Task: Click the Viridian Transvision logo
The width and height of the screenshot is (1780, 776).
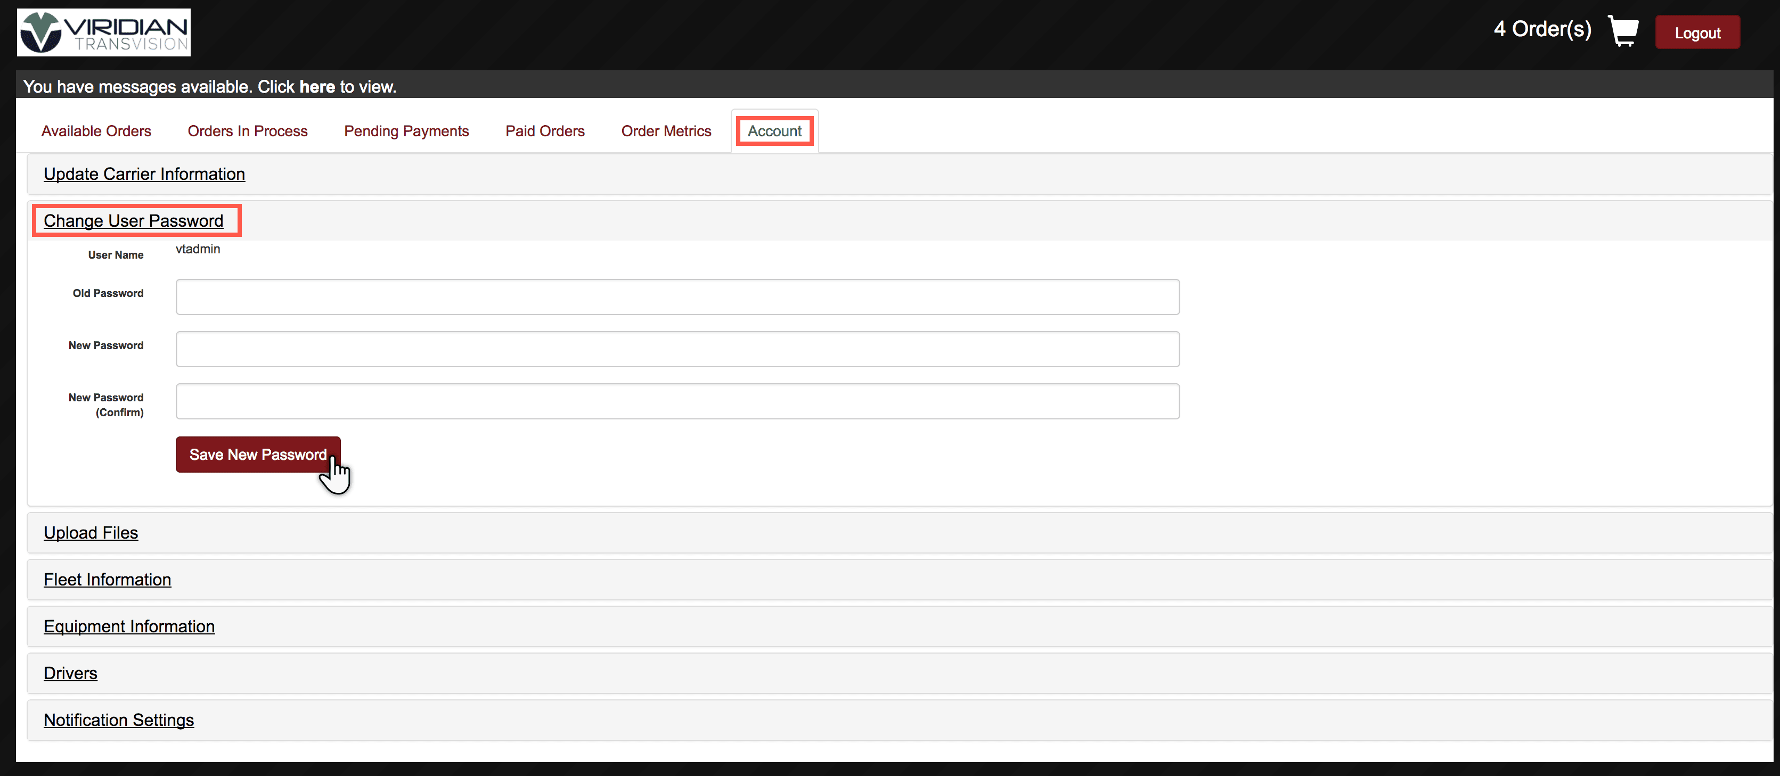Action: [x=104, y=32]
